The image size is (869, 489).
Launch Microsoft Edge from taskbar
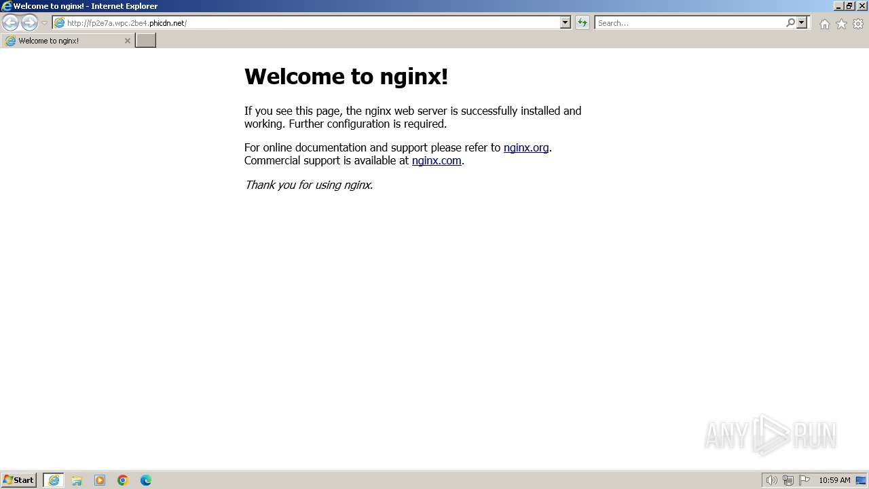pos(146,480)
